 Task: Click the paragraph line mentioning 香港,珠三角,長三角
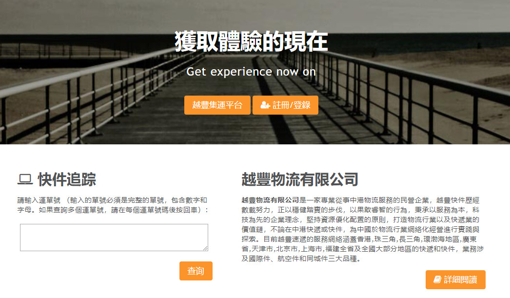coord(359,239)
